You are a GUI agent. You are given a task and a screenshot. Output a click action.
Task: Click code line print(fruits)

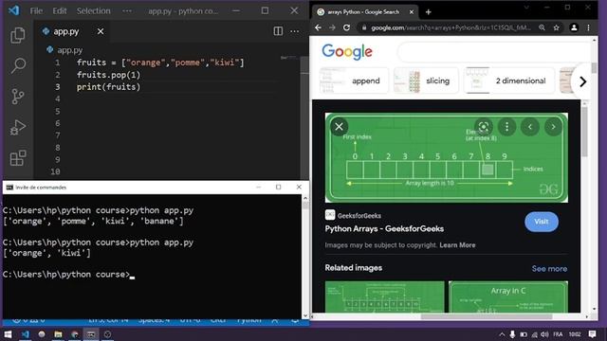108,86
